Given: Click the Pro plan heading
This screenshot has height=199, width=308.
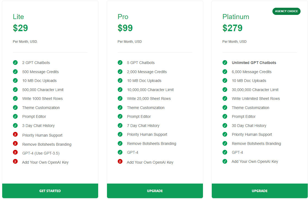Looking at the screenshot, I should click(123, 17).
